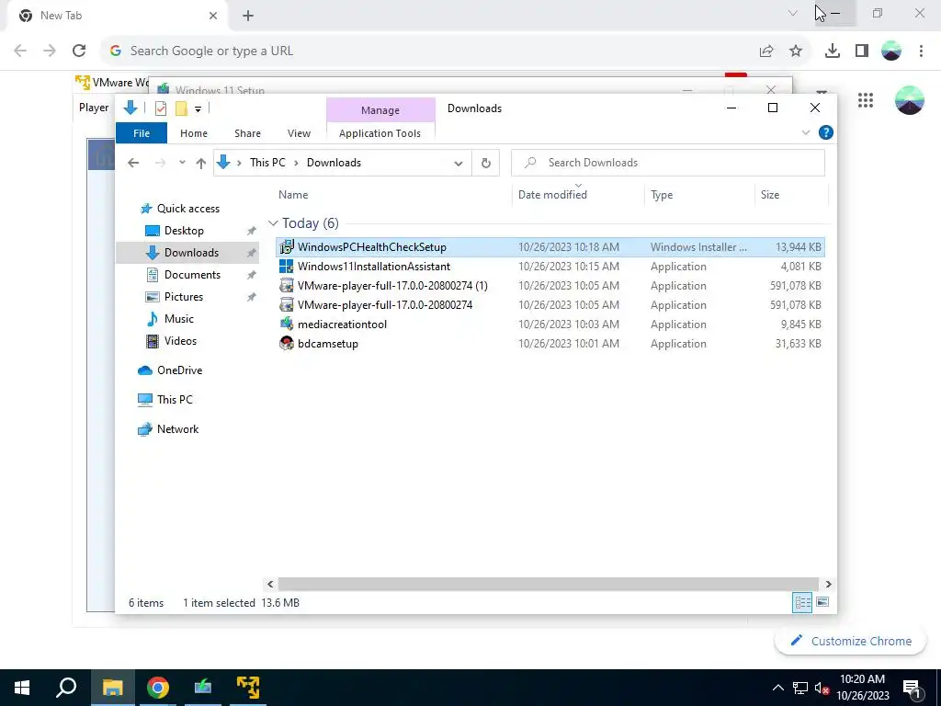941x706 pixels.
Task: Click the Customize Chrome button
Action: [850, 641]
